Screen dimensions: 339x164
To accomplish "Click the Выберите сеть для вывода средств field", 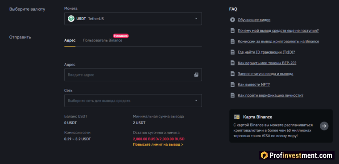I will (133, 101).
